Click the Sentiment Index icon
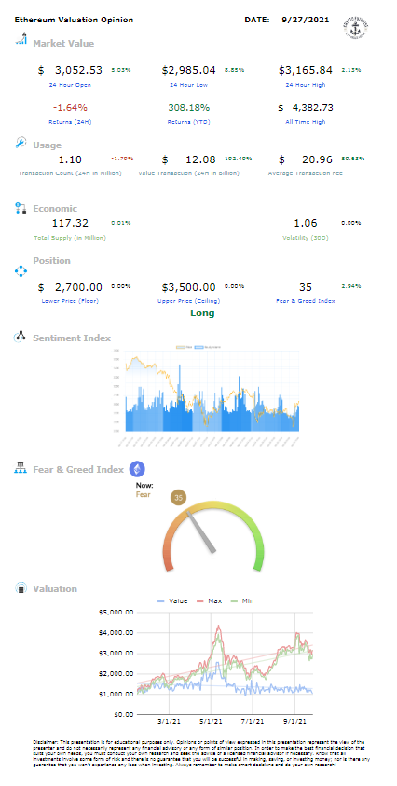 [21, 337]
